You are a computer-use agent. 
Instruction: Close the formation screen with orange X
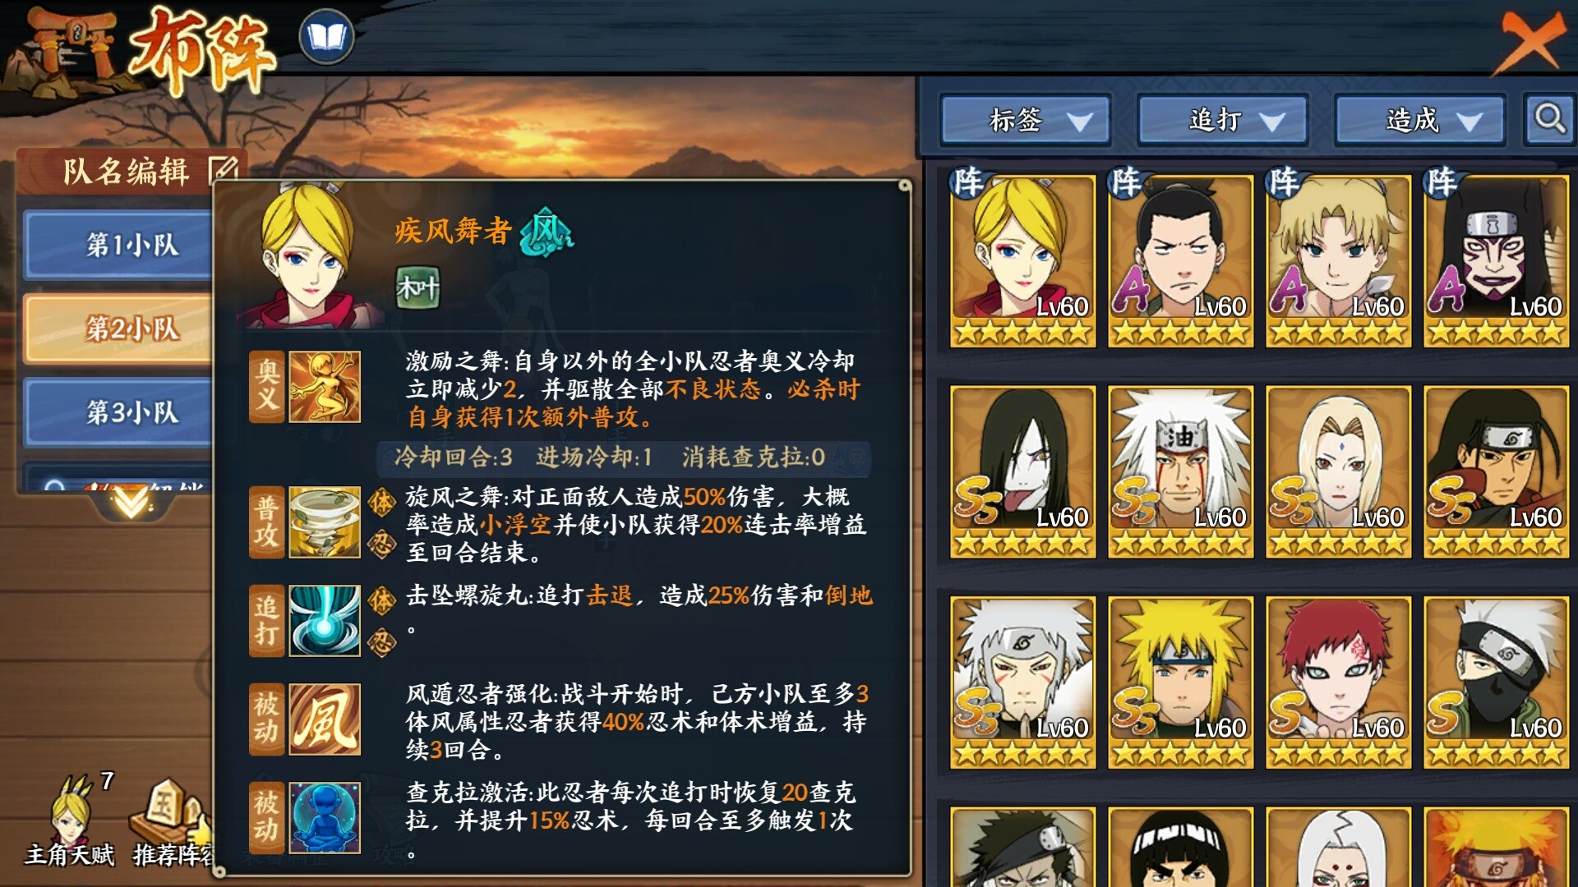[x=1530, y=41]
